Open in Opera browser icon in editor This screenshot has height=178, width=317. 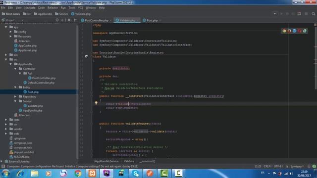point(299,31)
